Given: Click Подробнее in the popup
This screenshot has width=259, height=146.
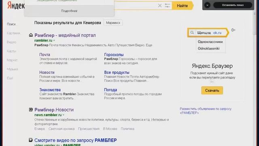Looking at the screenshot, I should point(69,11).
